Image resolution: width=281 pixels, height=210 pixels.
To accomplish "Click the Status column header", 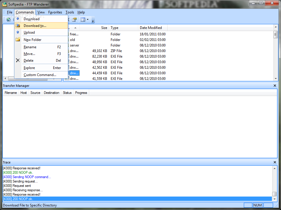I will pyautogui.click(x=67, y=93).
